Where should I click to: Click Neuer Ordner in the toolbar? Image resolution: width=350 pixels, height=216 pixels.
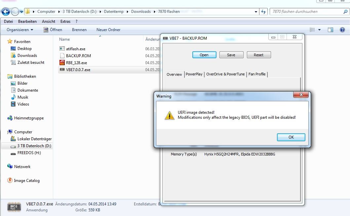[x=108, y=30]
